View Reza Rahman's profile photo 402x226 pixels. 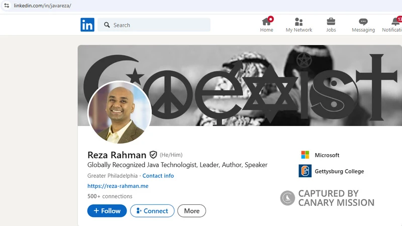[x=120, y=112]
